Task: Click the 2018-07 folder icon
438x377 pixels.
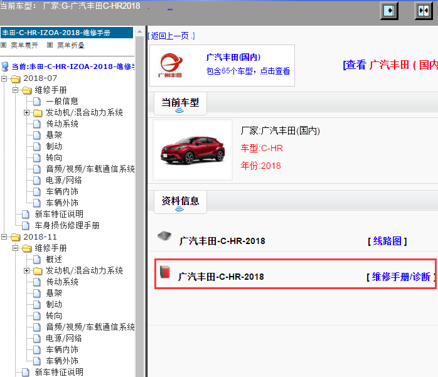Action: tap(16, 79)
